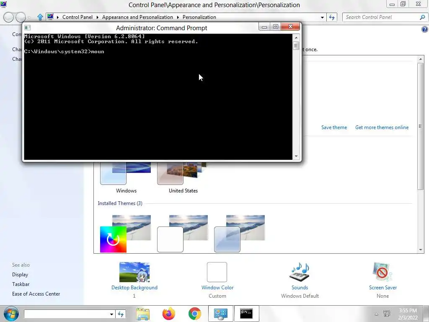The width and height of the screenshot is (429, 322).
Task: Click taskbar address go button
Action: click(121, 314)
